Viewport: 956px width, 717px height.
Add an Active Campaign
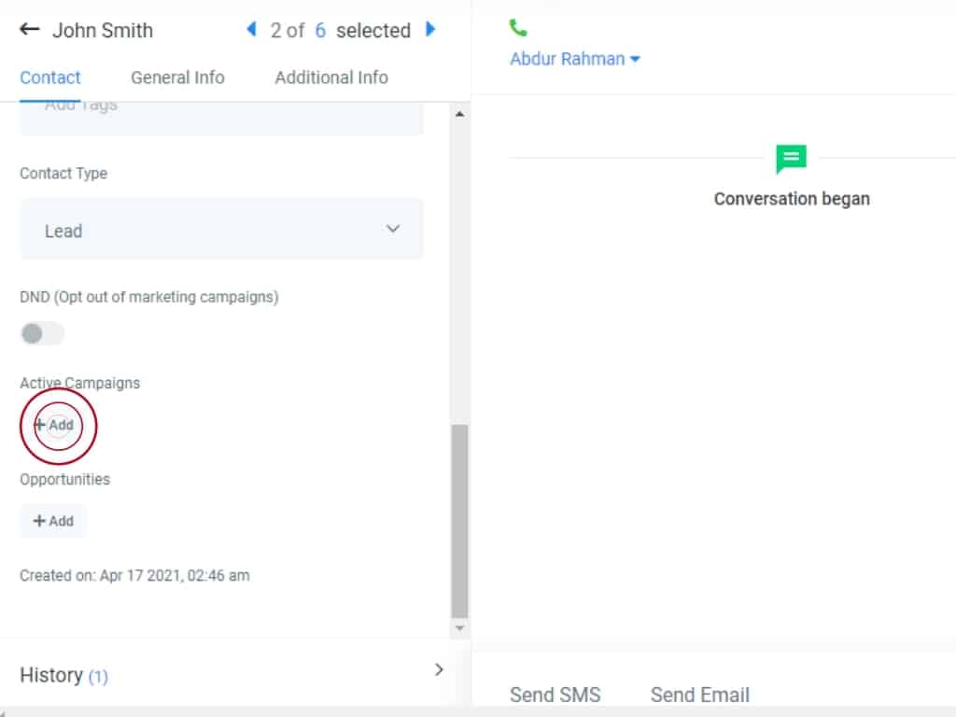pos(54,425)
